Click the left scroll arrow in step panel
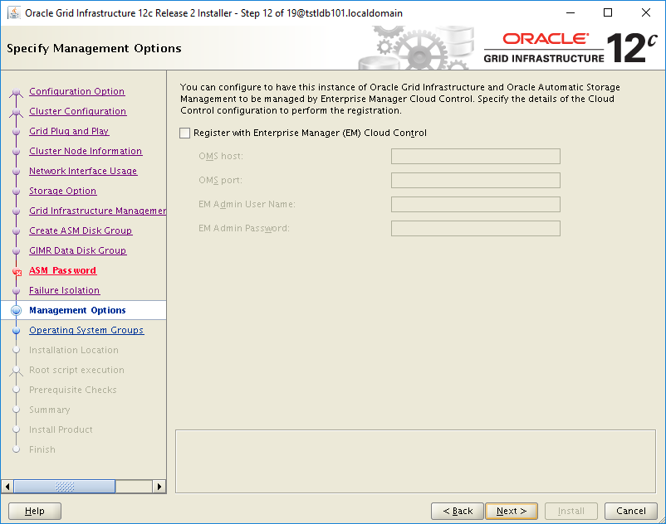666x524 pixels. pyautogui.click(x=7, y=486)
